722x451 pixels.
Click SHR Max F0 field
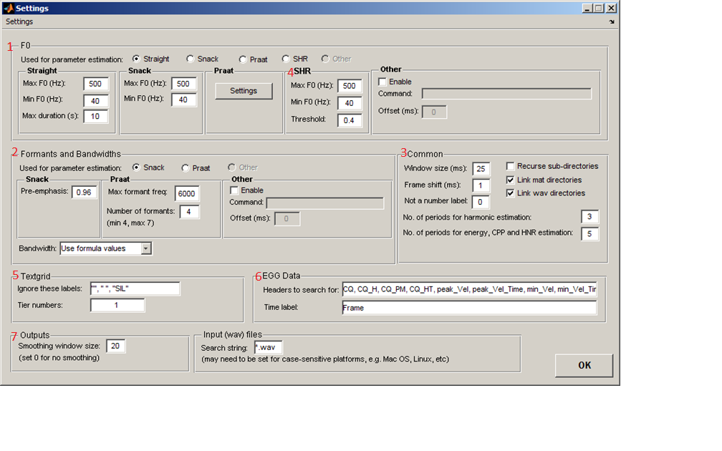click(x=350, y=86)
